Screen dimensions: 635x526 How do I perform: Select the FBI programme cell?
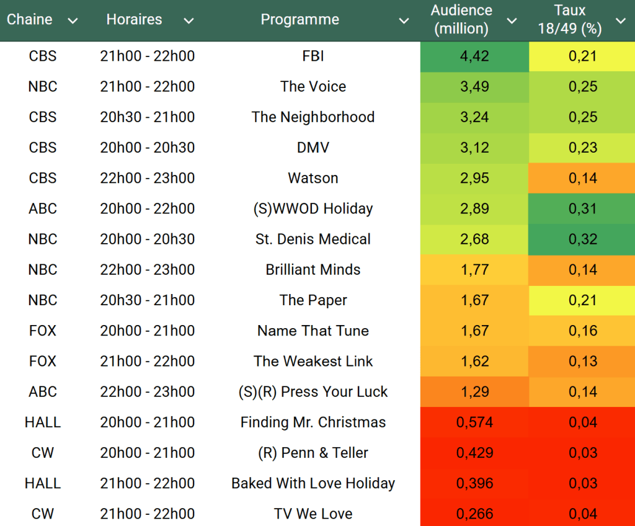point(313,56)
